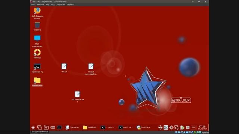Open the 17:28 clock in the panel
Image resolution: width=239 pixels, height=134 pixels.
tap(202, 127)
